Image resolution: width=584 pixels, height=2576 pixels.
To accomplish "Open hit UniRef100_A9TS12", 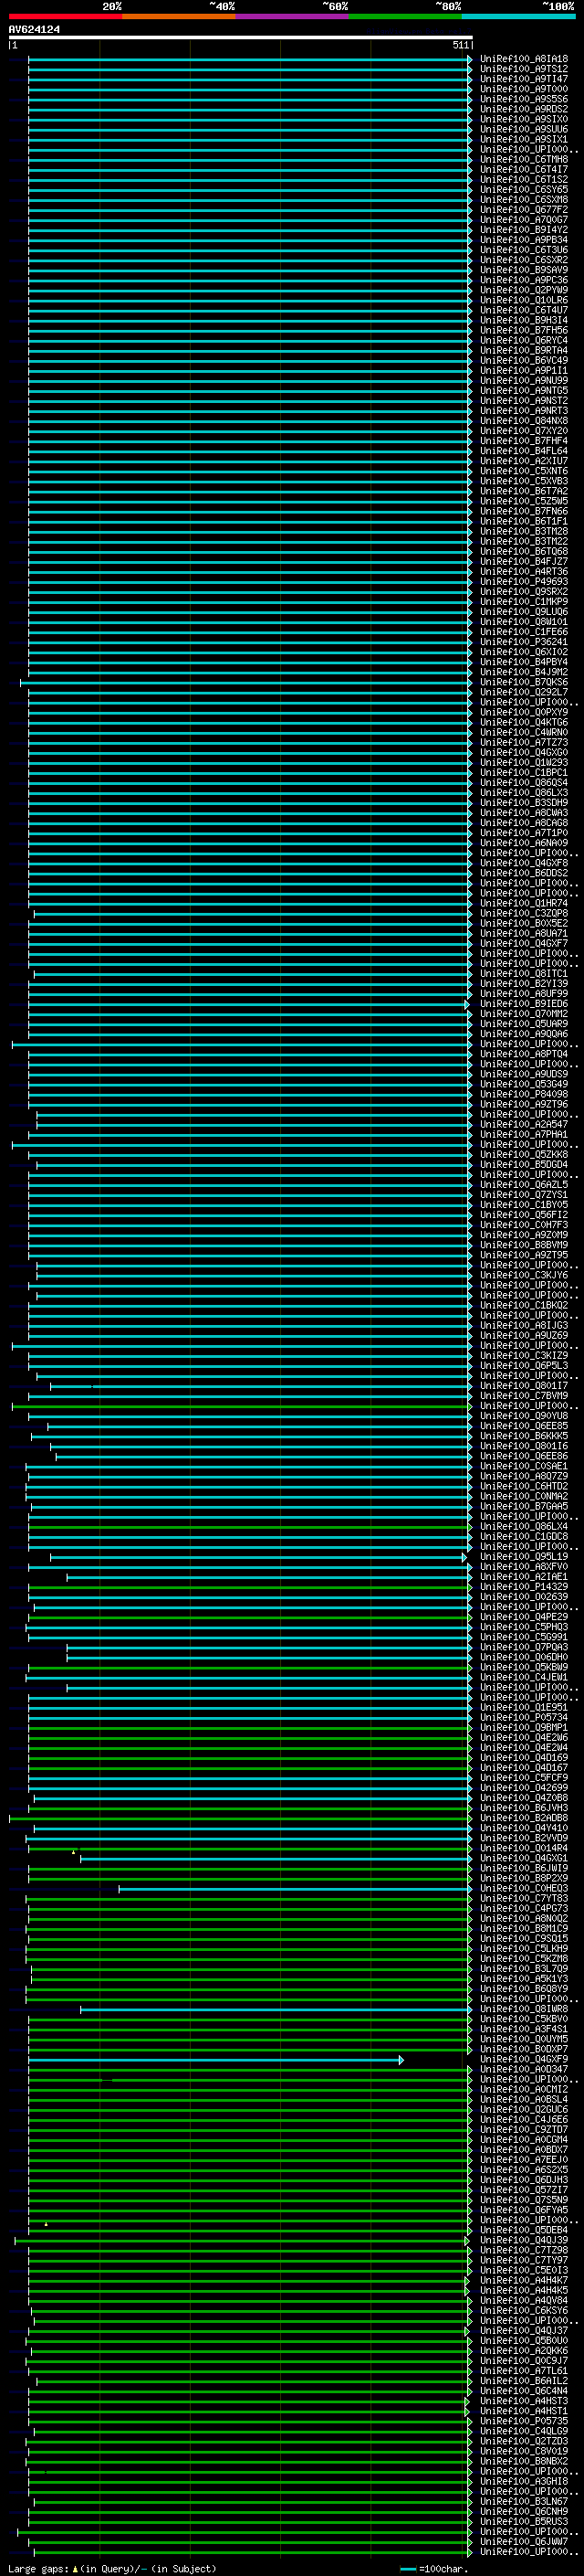I will [x=524, y=69].
